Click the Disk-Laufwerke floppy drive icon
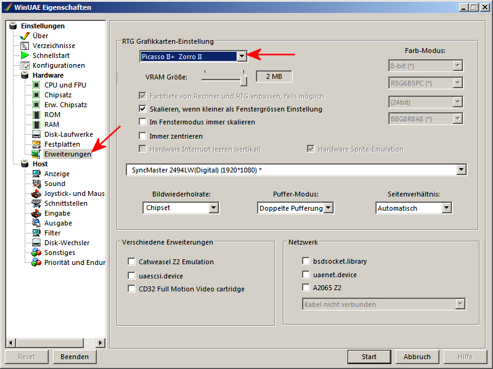Viewport: 493px width, 369px height. point(36,134)
